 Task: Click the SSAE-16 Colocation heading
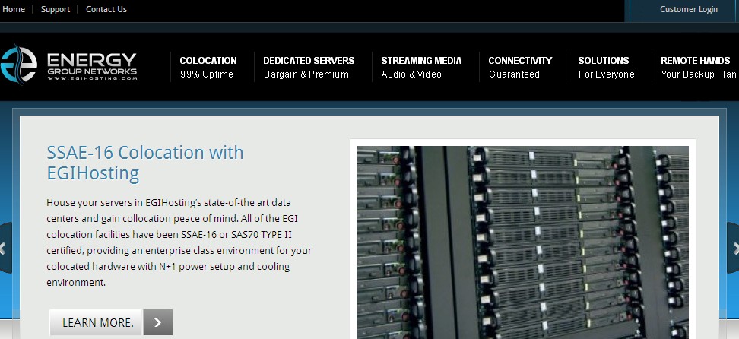(x=145, y=163)
